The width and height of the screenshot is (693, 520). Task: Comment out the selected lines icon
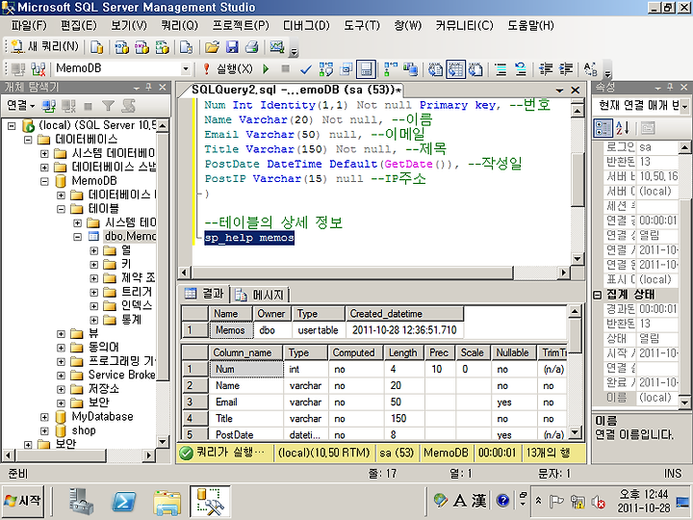pos(500,69)
